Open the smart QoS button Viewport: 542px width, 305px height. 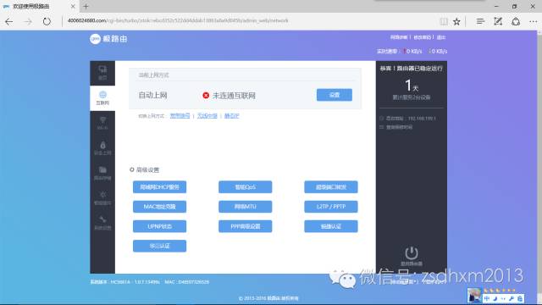245,187
